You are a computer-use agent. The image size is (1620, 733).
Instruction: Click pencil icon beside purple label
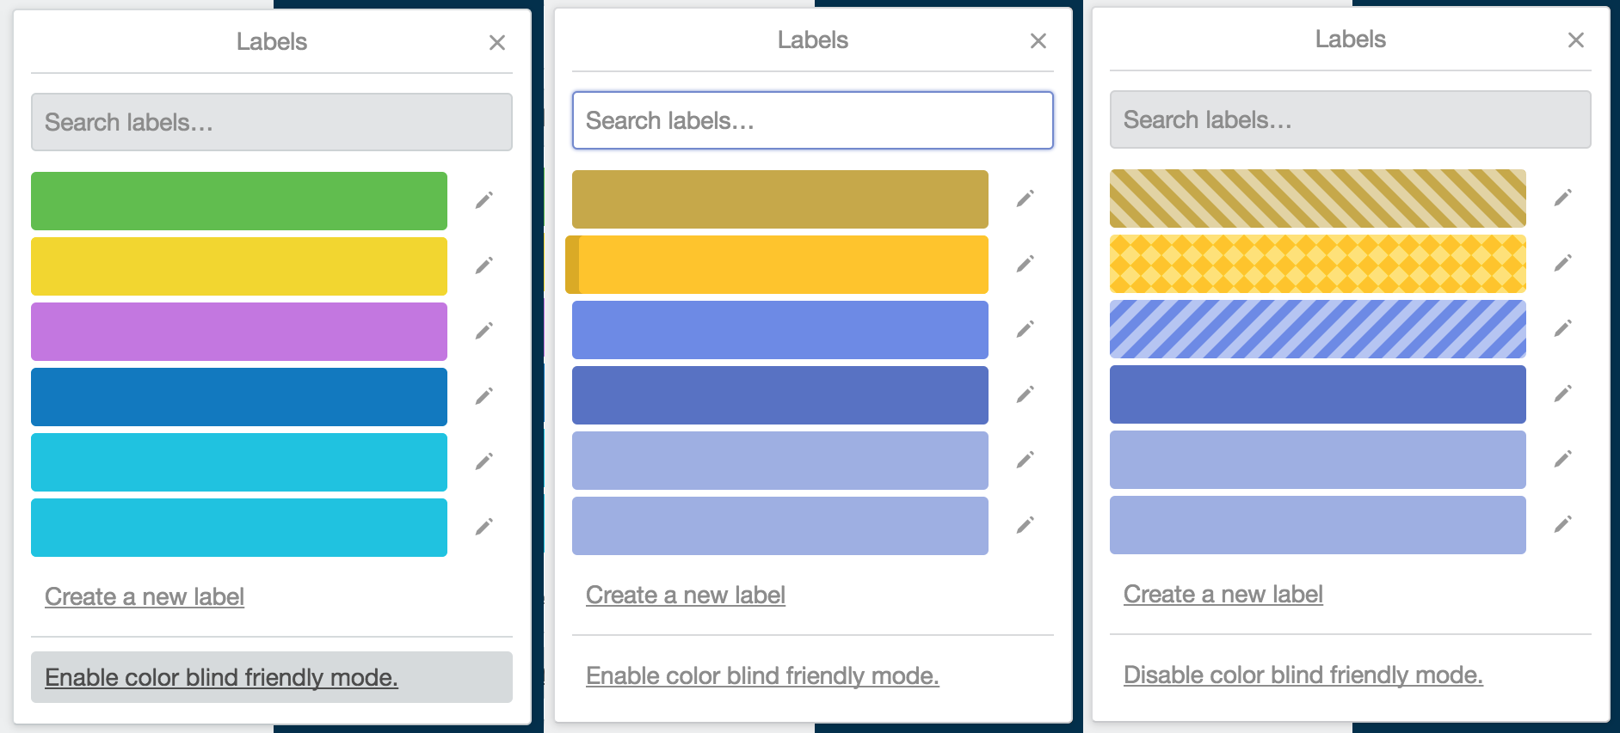point(484,331)
